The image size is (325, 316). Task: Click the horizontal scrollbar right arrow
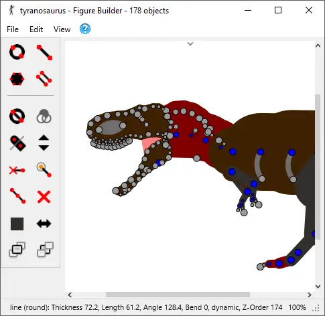(310, 295)
